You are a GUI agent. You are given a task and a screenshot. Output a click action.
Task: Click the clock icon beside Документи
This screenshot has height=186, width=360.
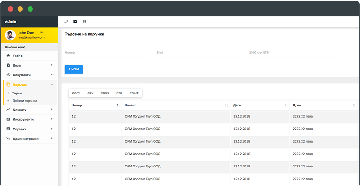[8, 74]
